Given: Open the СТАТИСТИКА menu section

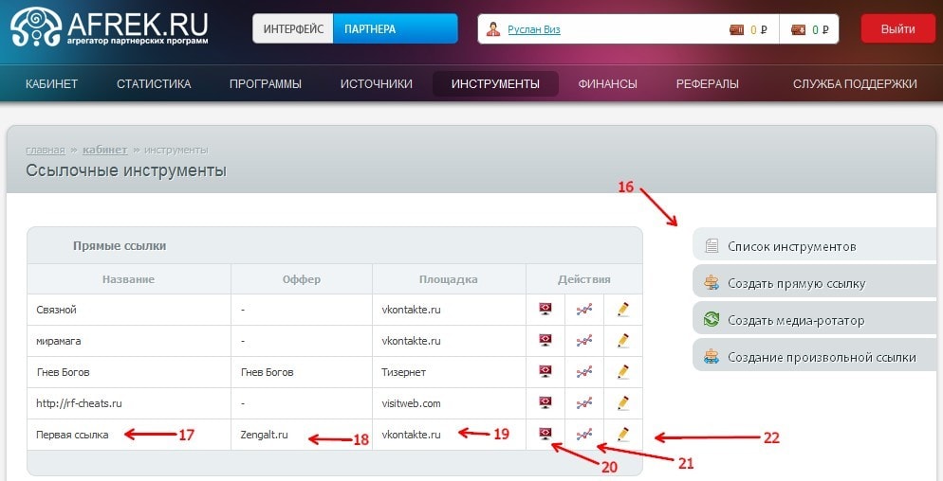Looking at the screenshot, I should pos(154,84).
